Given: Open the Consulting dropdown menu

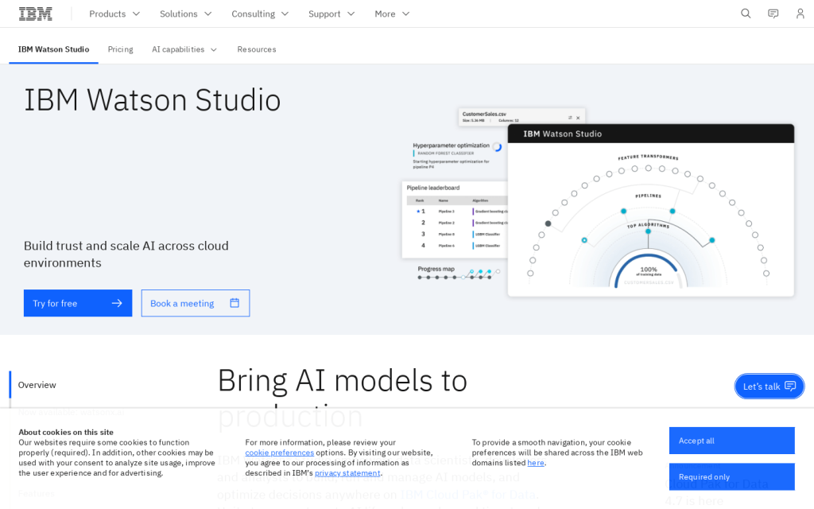Looking at the screenshot, I should [x=260, y=14].
